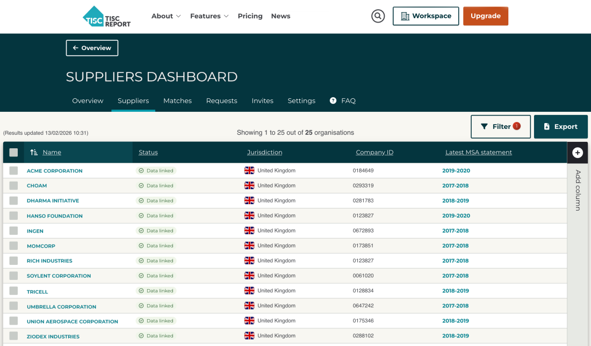
Task: Click the sort icon beside Name header
Action: [x=34, y=153]
